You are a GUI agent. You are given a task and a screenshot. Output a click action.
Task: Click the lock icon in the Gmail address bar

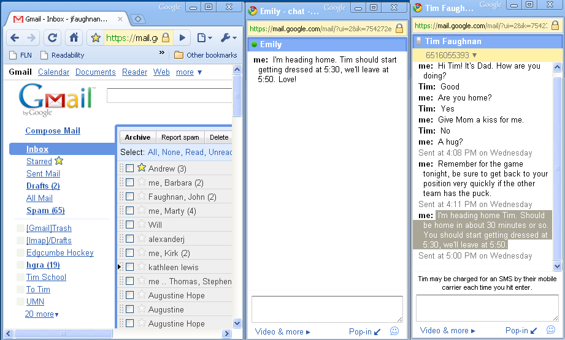[166, 37]
